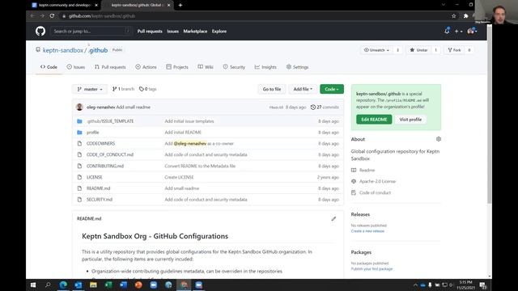The height and width of the screenshot is (291, 518).
Task: Select the repository Code tab
Action: [49, 67]
